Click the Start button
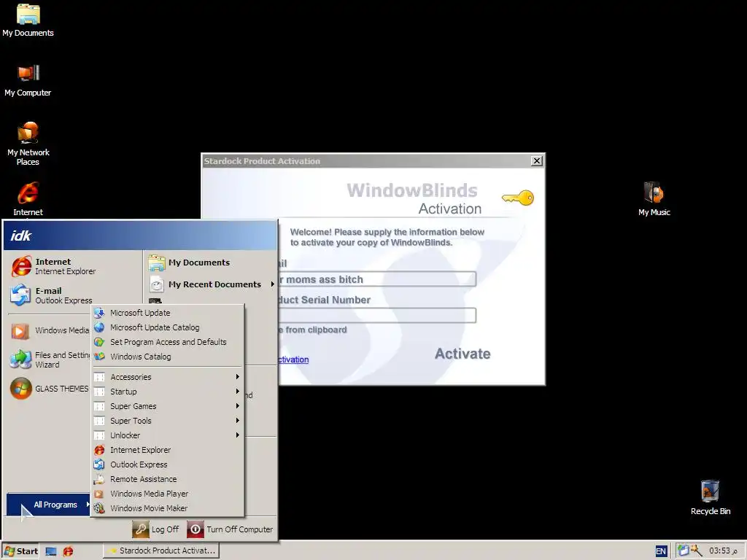Screen dimensions: 747x560 point(20,551)
